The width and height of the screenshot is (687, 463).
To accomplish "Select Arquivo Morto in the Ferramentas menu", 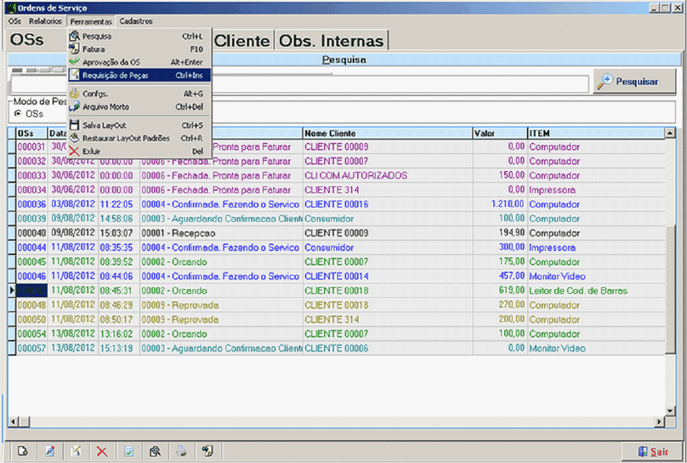I will (106, 107).
